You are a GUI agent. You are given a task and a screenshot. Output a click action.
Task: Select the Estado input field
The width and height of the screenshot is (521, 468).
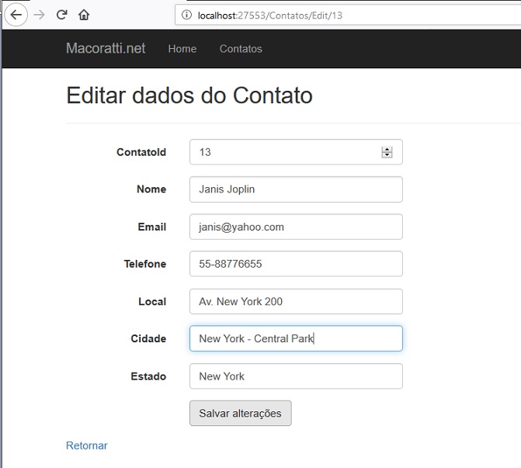coord(296,376)
